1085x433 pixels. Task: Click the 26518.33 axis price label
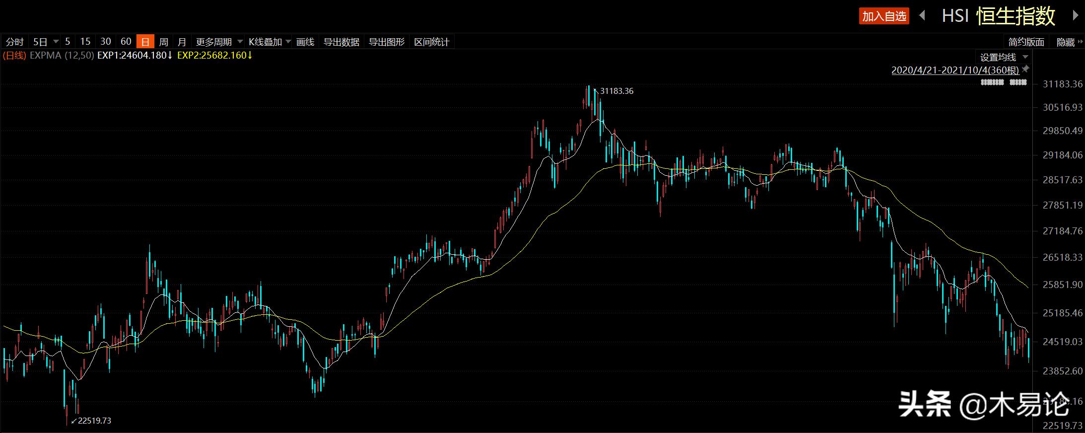[x=1063, y=257]
